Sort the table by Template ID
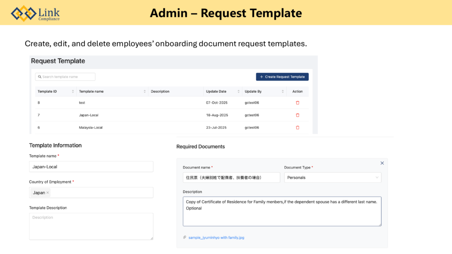 (x=73, y=91)
